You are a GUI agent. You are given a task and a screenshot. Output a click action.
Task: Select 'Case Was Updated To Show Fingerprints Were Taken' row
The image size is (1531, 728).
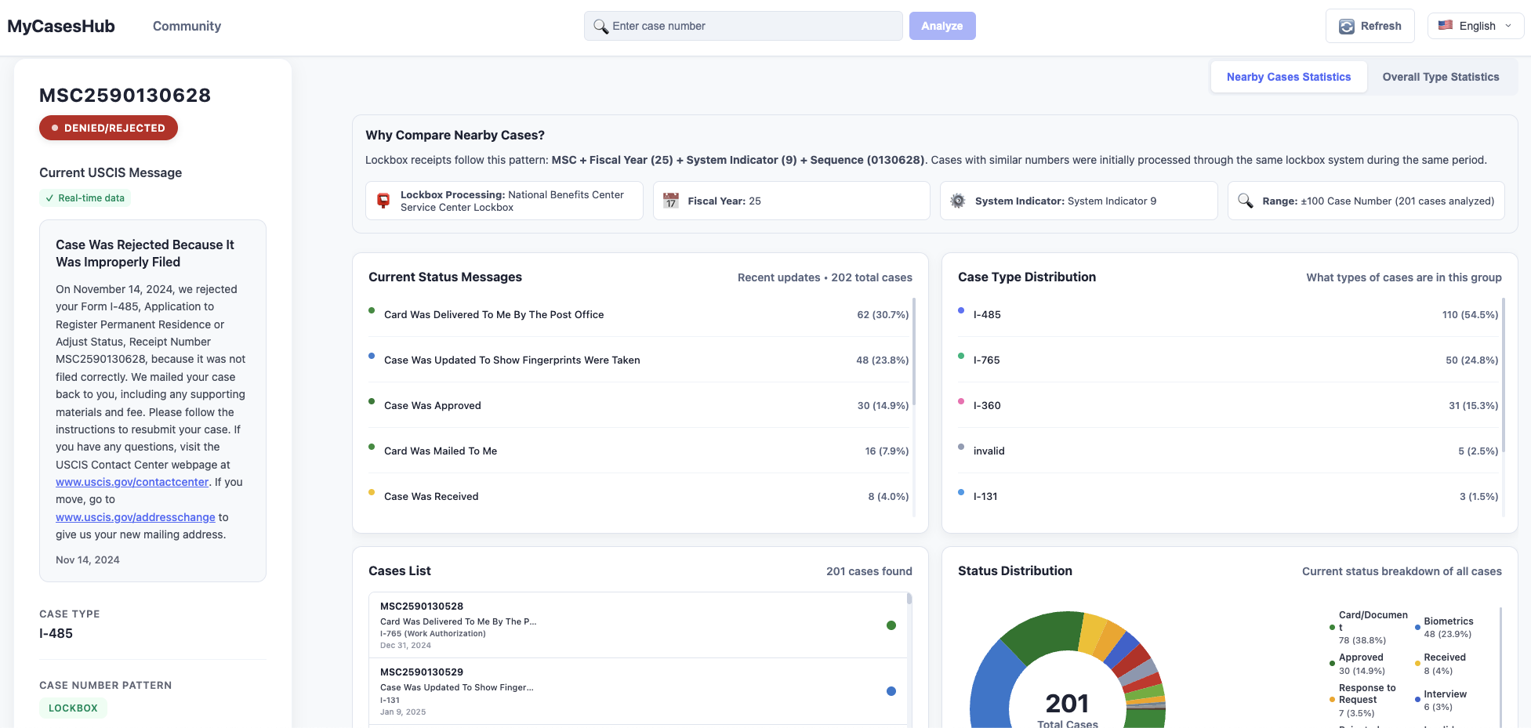(x=639, y=360)
